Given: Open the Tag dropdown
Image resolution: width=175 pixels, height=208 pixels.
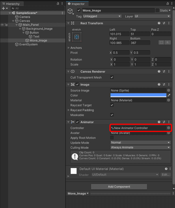Looking at the screenshot, I should point(102,16).
